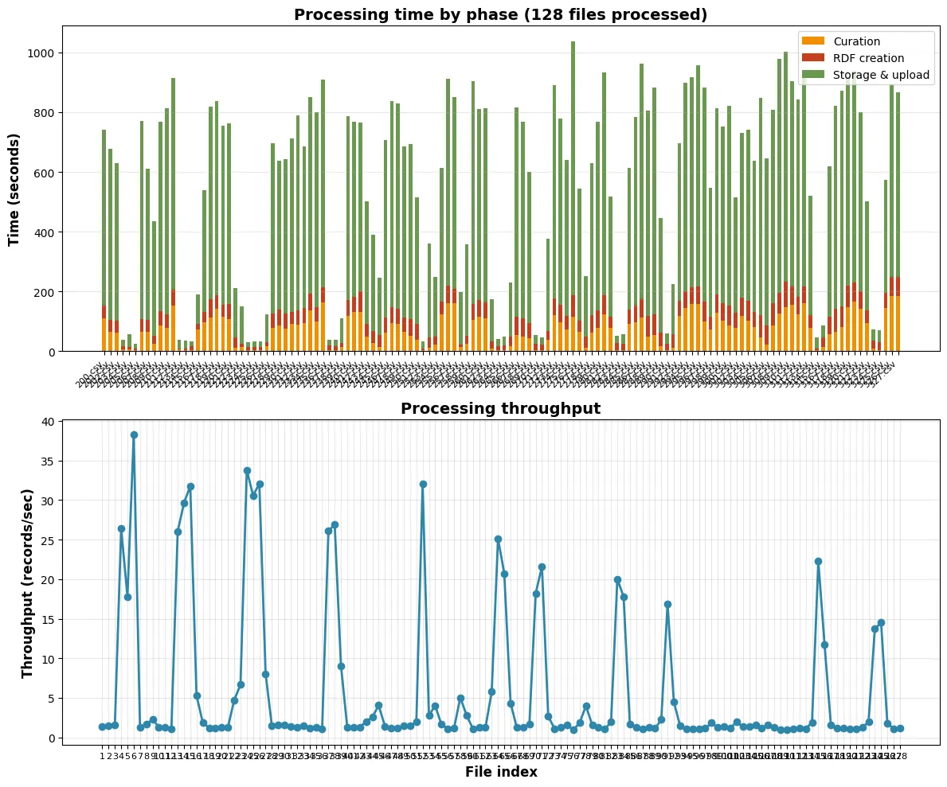Click the red RDF creation legend swatch
The height and width of the screenshot is (787, 947).
click(x=813, y=58)
